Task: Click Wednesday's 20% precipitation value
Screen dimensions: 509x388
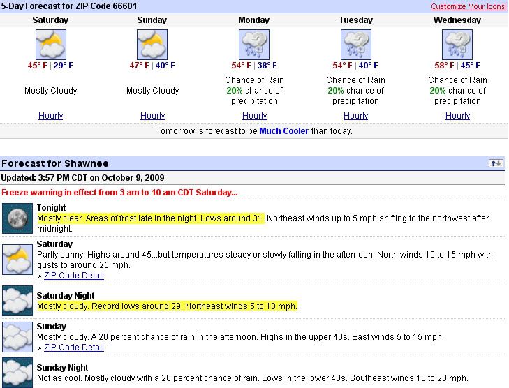Action: (x=438, y=91)
